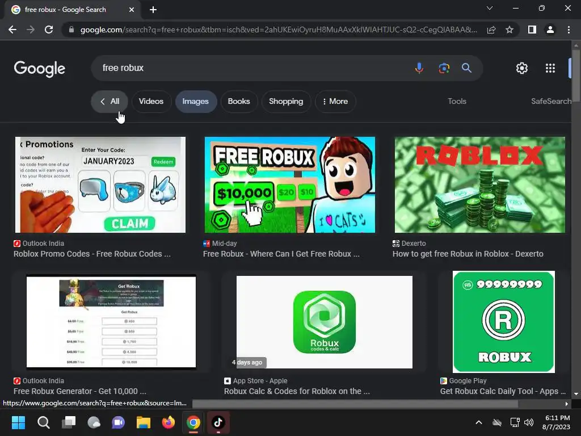Viewport: 581px width, 436px height.
Task: Switch to the Shopping tab
Action: tap(286, 101)
